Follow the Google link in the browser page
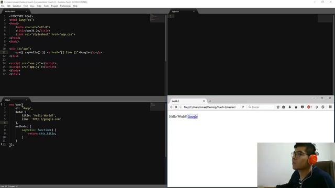The width and height of the screenshot is (335, 188). coord(193,116)
